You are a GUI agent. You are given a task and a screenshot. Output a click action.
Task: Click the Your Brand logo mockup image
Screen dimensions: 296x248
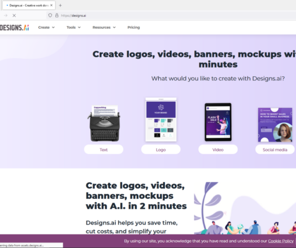tap(161, 120)
